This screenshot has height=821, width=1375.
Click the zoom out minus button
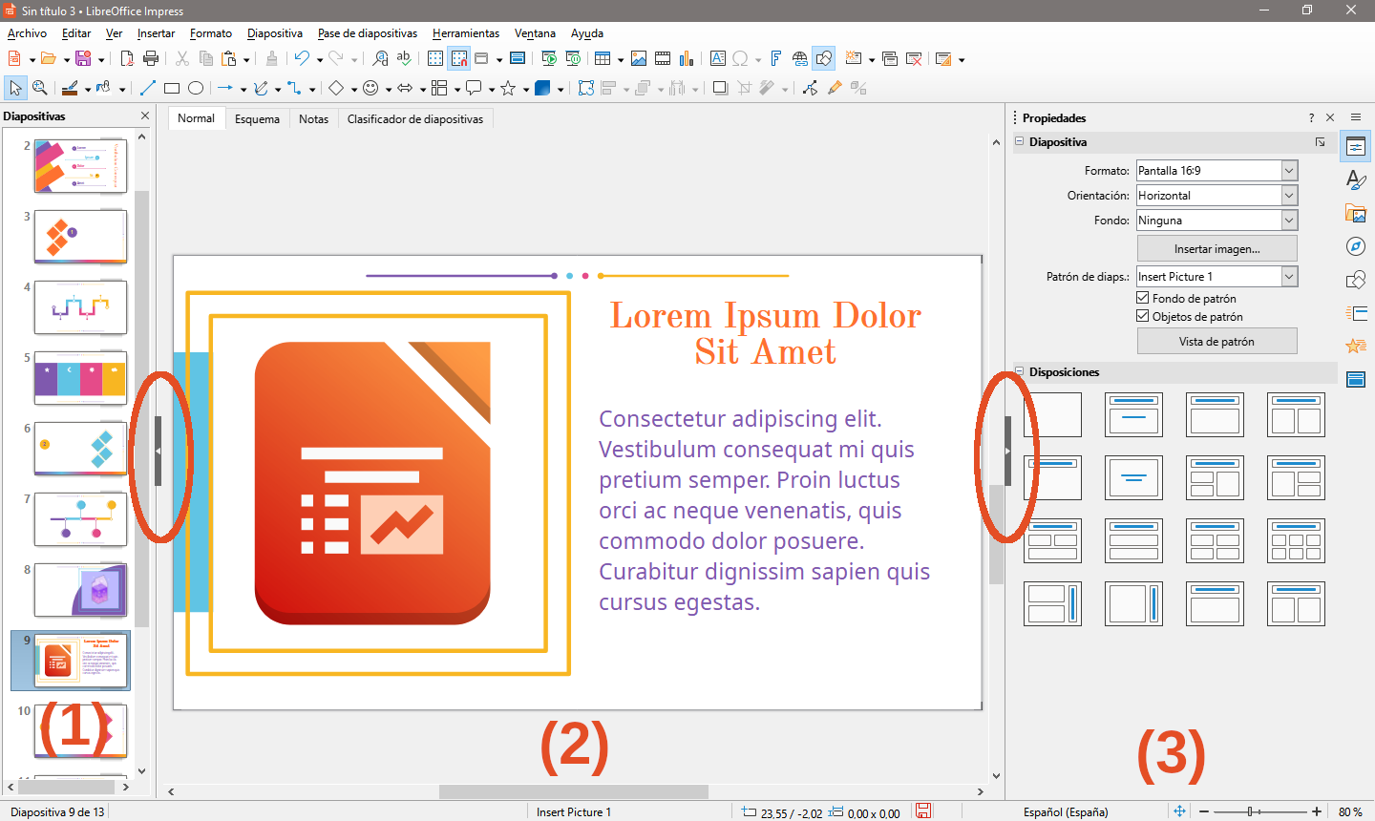point(1204,811)
